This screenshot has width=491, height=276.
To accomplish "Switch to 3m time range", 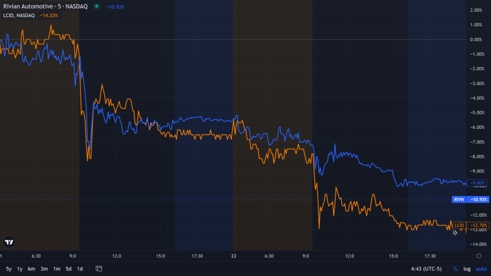I will 44,269.
